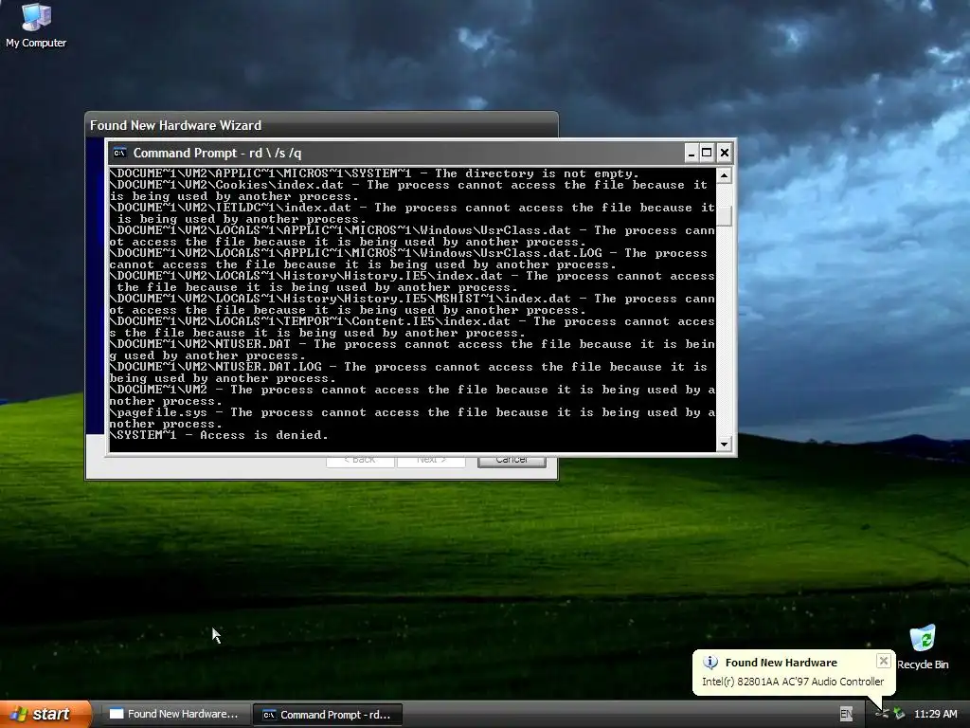Click the 11:29 AM system clock
This screenshot has width=970, height=728.
pyautogui.click(x=935, y=714)
